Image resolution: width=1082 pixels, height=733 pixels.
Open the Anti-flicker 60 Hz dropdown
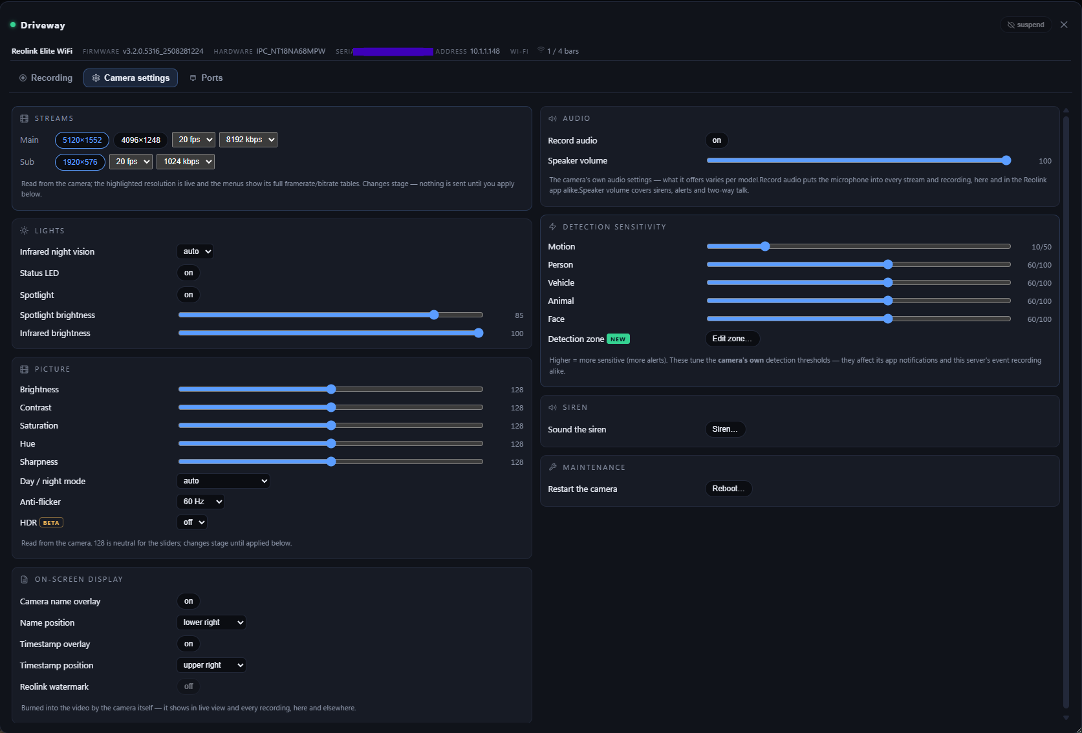click(201, 502)
